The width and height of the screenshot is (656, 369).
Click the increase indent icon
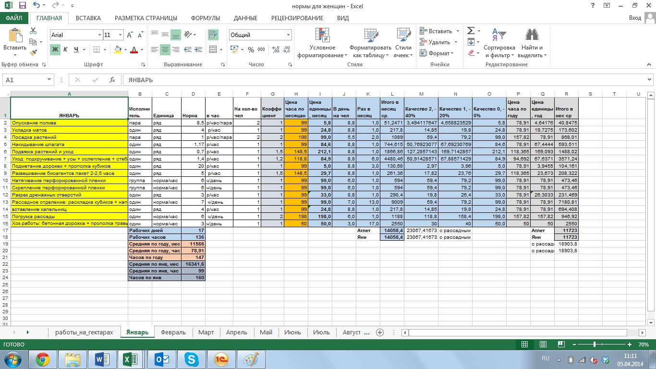coord(200,49)
